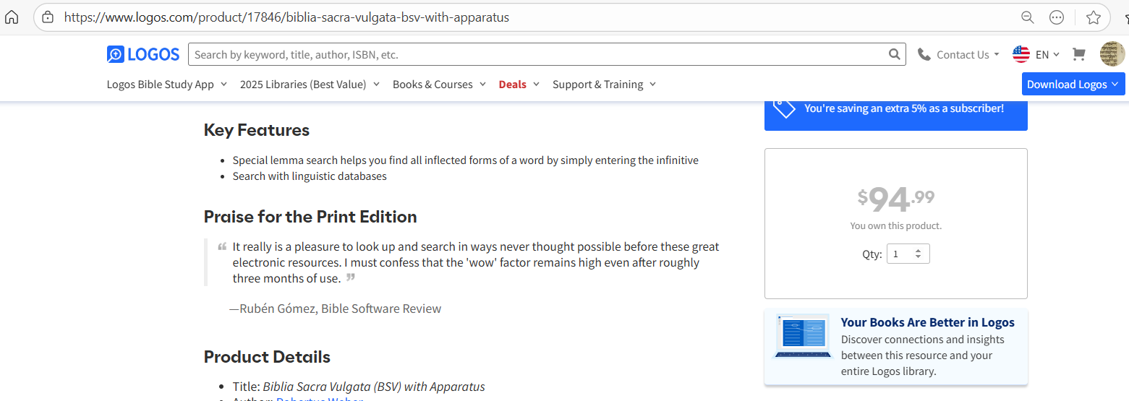1129x401 pixels.
Task: Open the Deals menu
Action: click(519, 85)
